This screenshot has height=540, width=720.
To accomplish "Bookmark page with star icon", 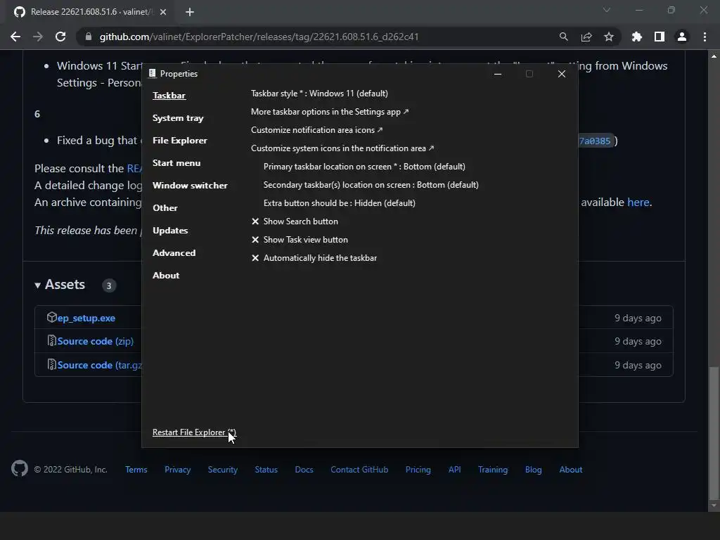I will (x=609, y=37).
